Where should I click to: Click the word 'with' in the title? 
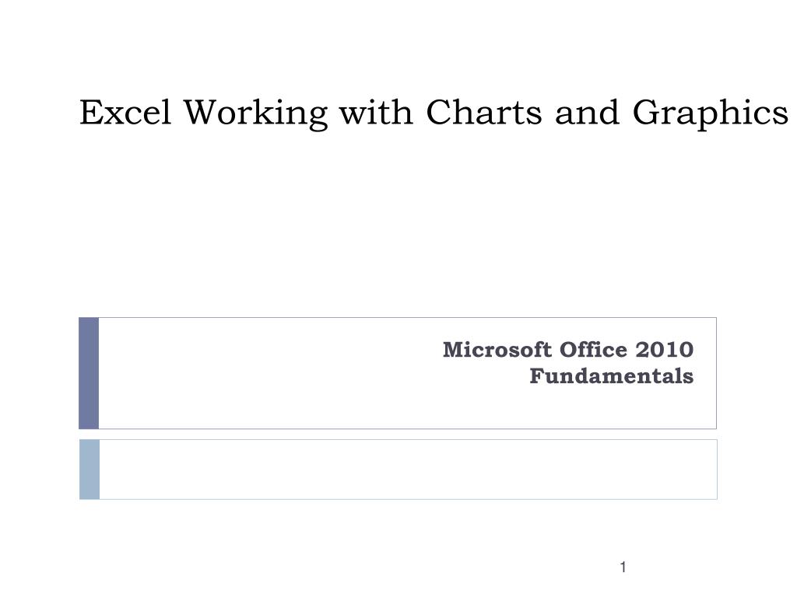click(x=376, y=112)
